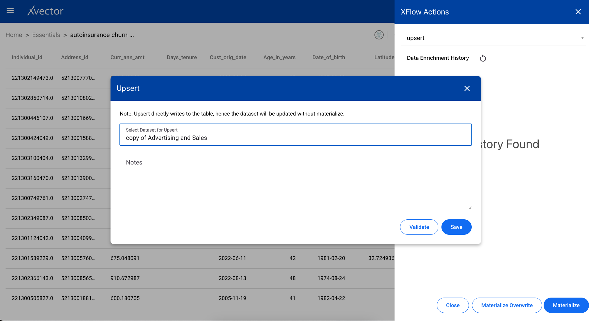
Task: Click Address_id cell 5213007770…
Action: click(78, 78)
